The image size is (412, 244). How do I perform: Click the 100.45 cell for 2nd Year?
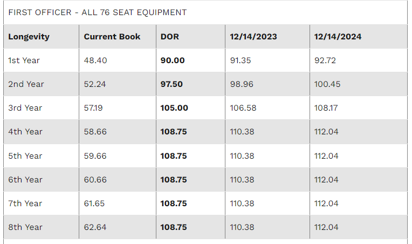tap(327, 84)
